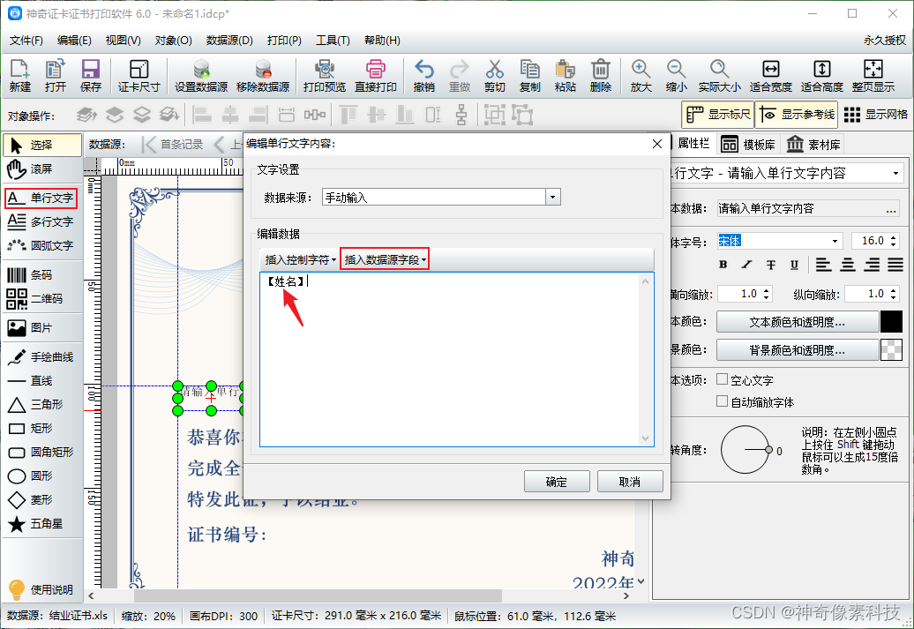Toggle strikethrough text formatting
Viewport: 914px width, 629px height.
(x=770, y=265)
